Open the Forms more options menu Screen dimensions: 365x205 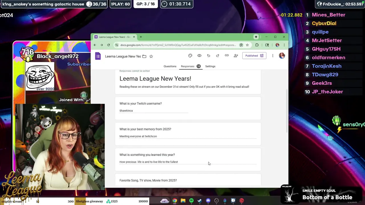273,56
